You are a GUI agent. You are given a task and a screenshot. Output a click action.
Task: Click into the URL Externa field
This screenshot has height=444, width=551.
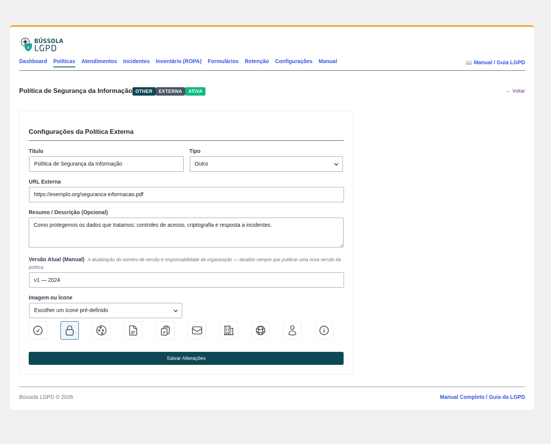186,195
